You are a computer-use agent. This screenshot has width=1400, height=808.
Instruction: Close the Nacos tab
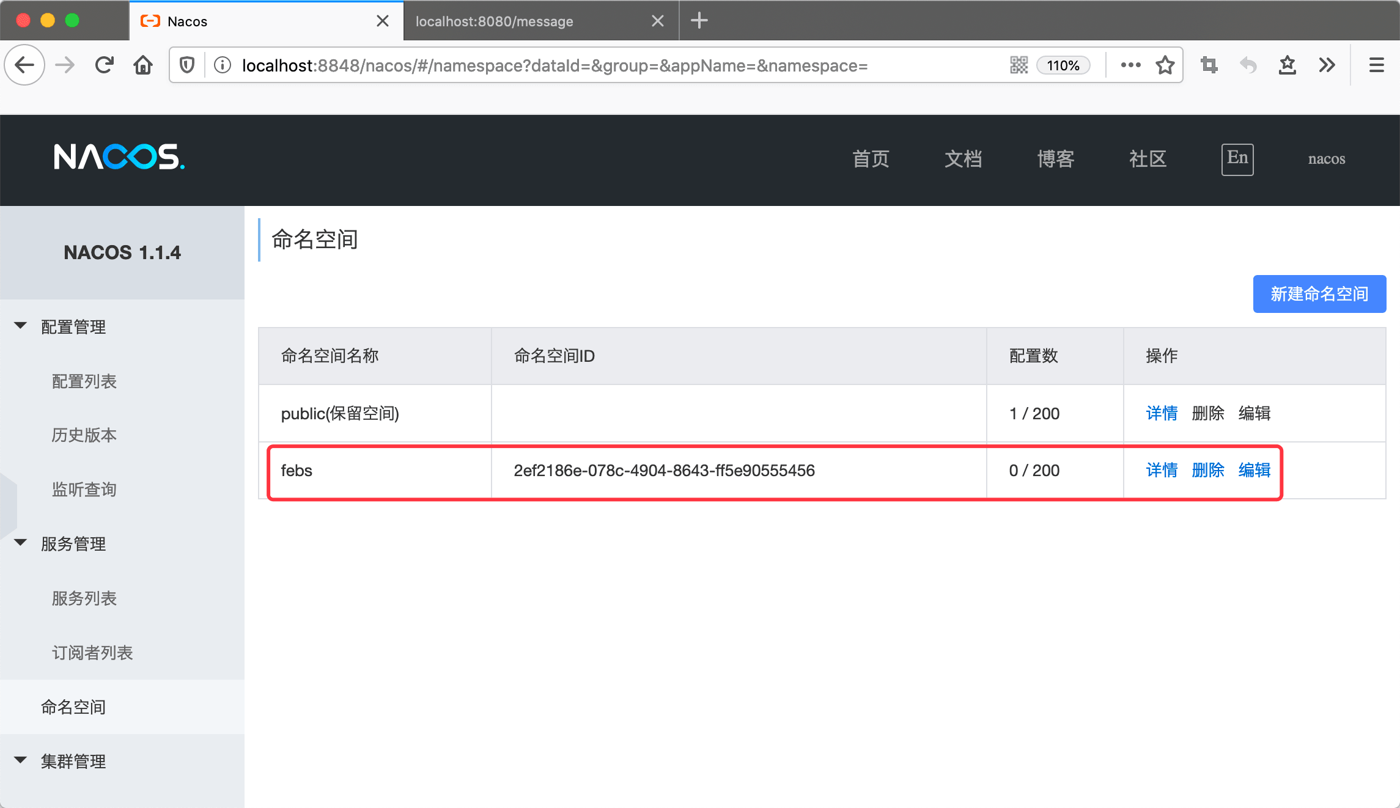tap(383, 21)
